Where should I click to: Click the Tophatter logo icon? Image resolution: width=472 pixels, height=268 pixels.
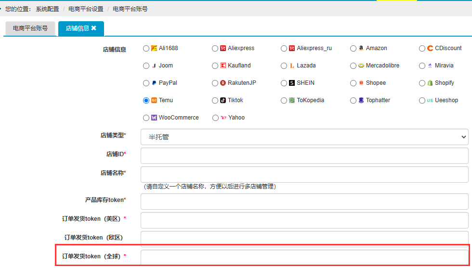pos(361,100)
